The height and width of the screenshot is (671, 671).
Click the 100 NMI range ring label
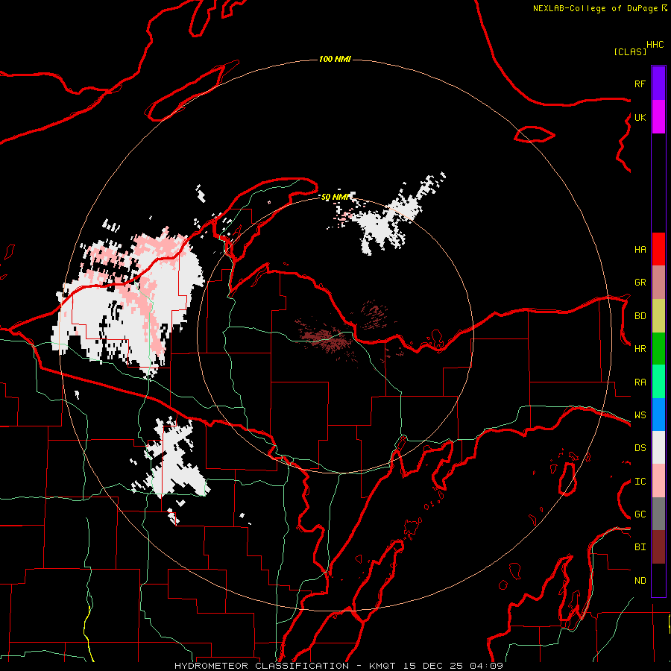pyautogui.click(x=335, y=59)
